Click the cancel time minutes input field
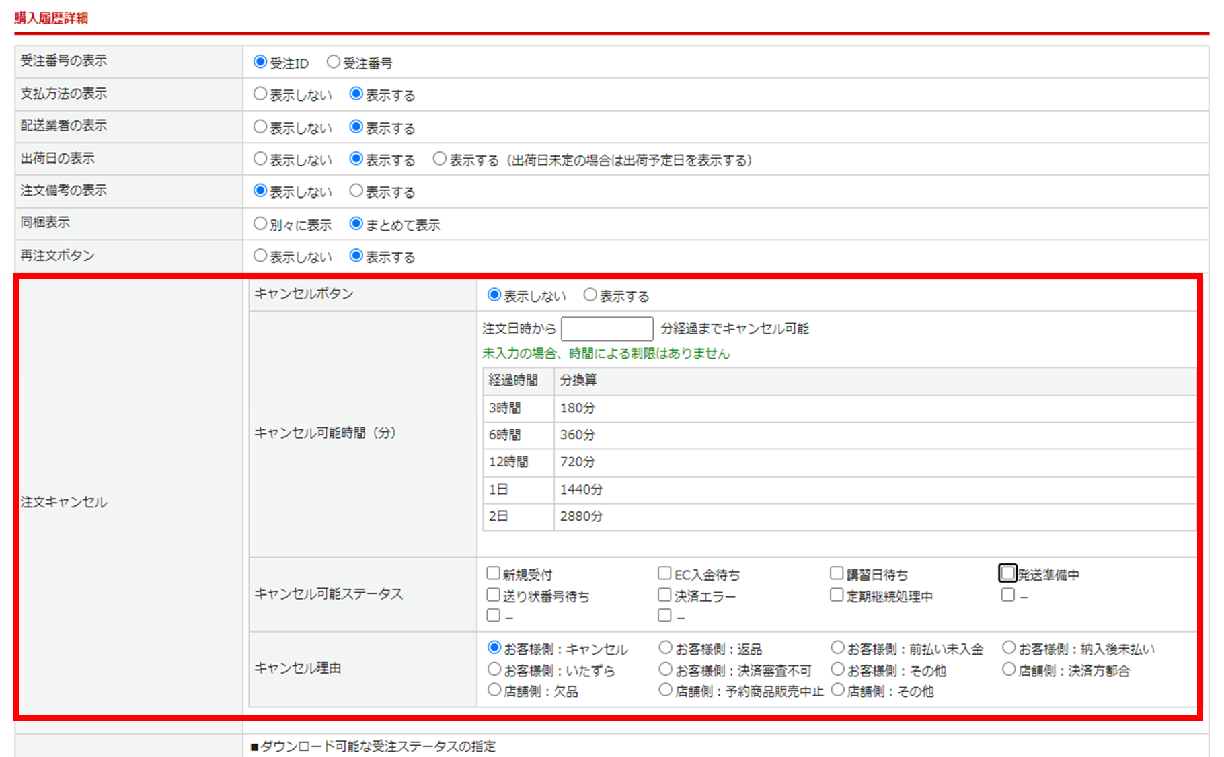Screen dimensions: 1224x757 [x=607, y=329]
